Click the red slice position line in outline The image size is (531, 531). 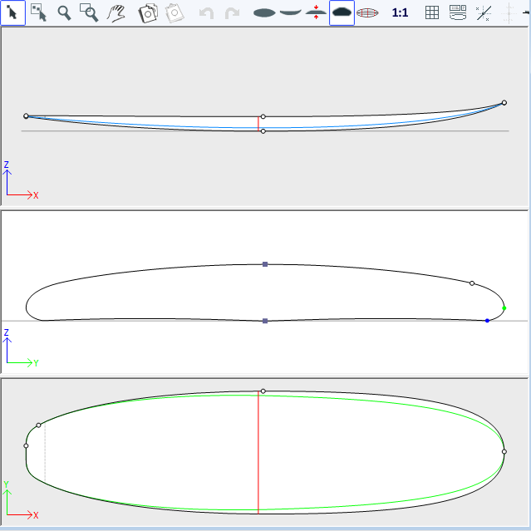point(258,452)
